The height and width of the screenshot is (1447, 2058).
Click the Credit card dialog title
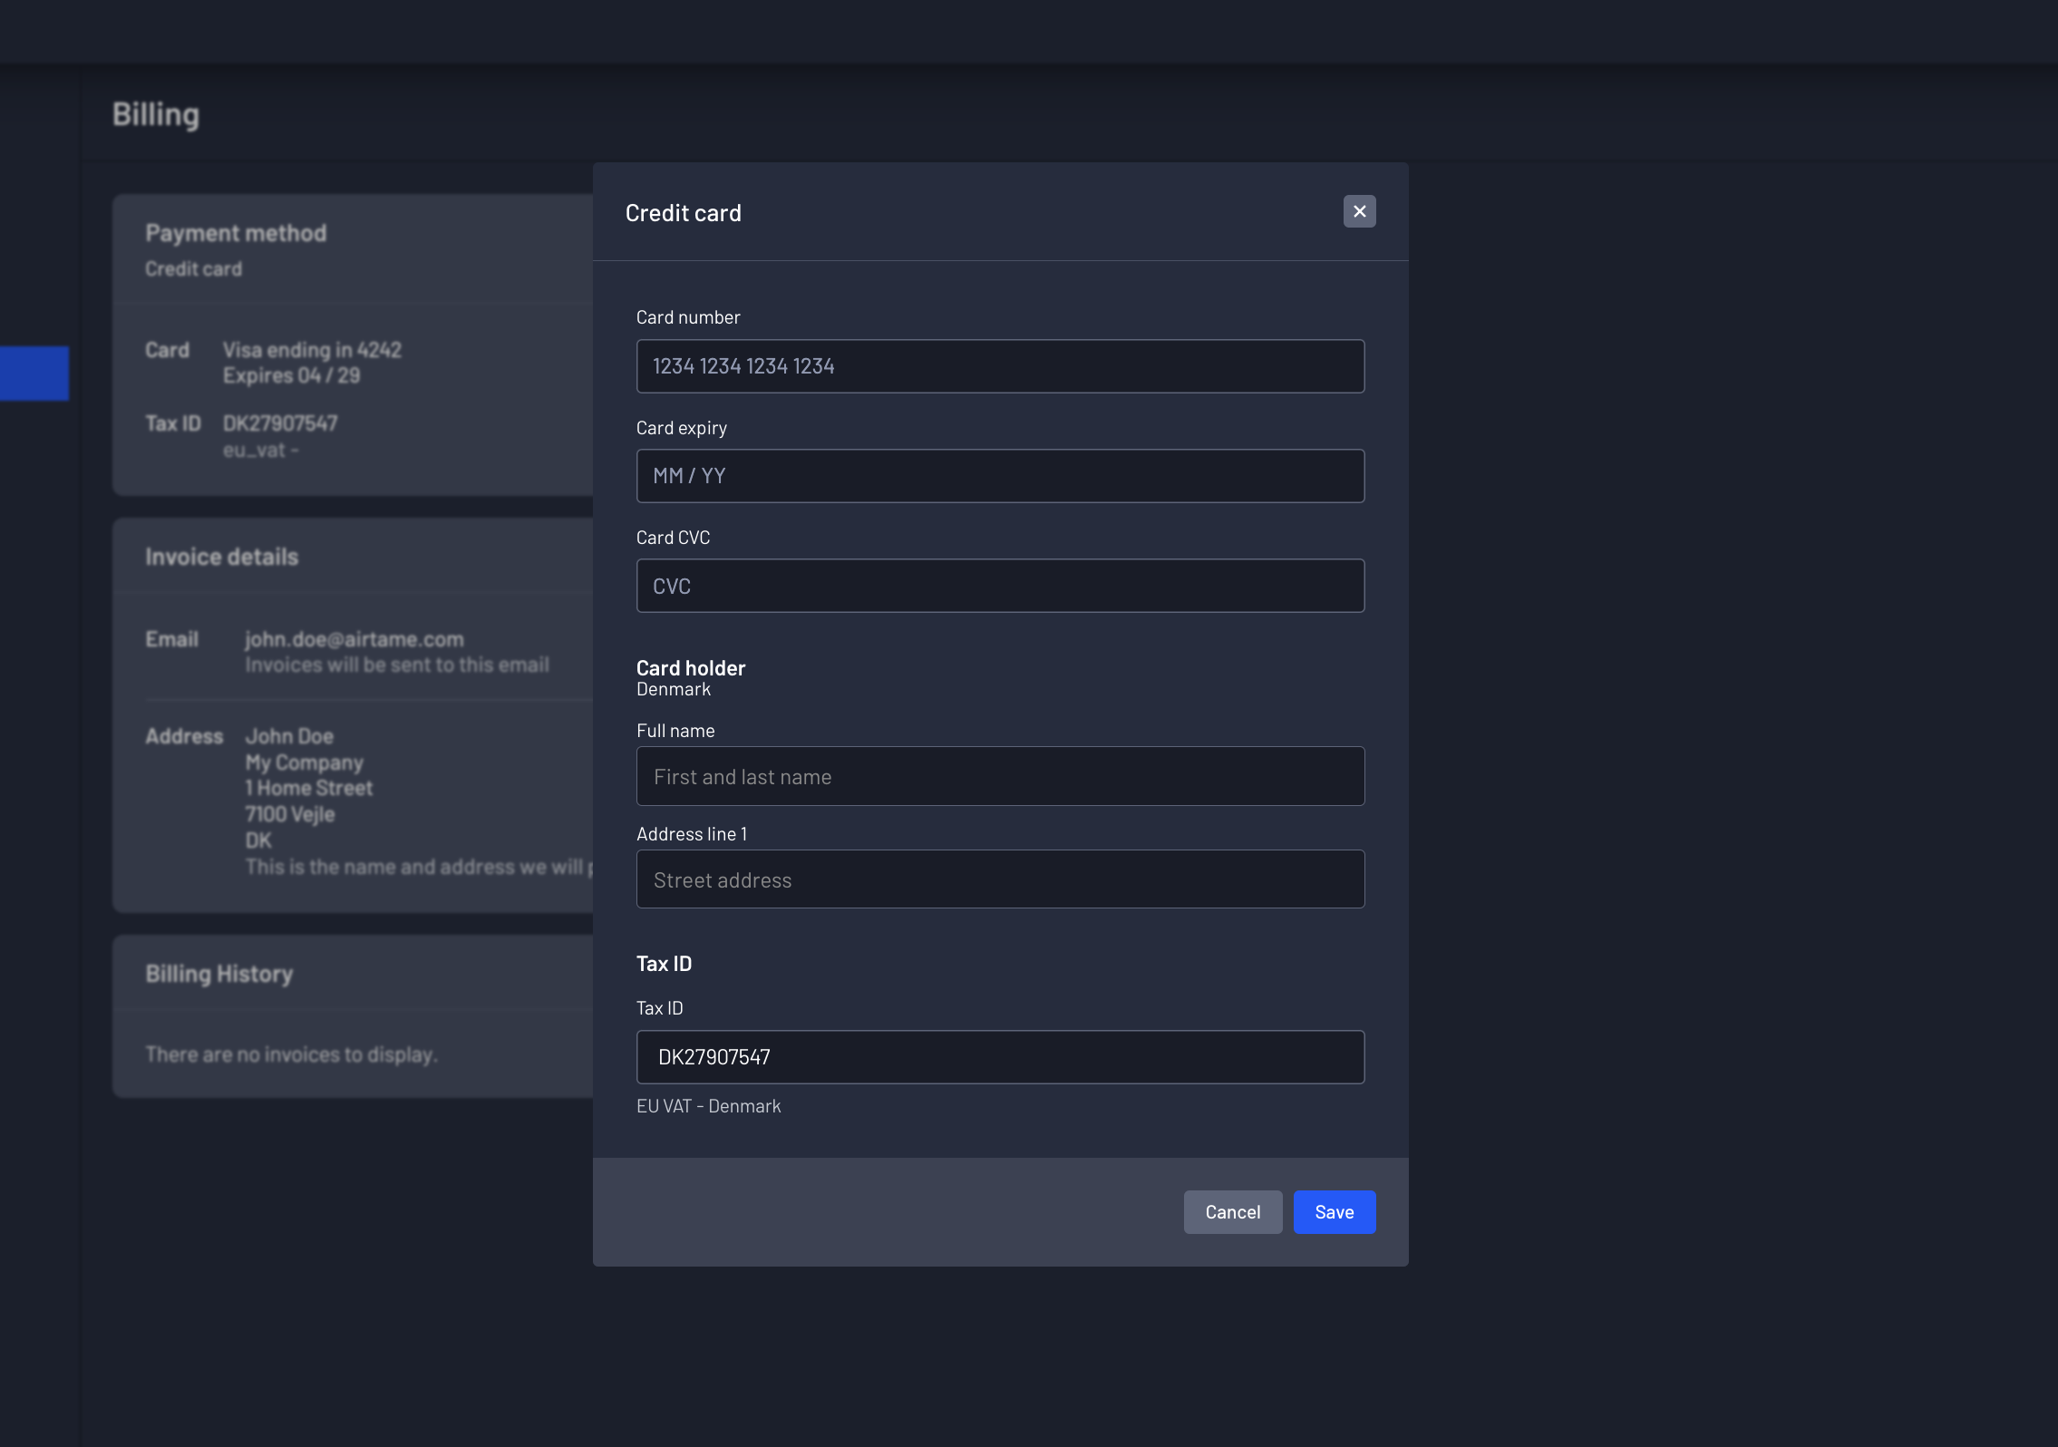[x=684, y=213]
